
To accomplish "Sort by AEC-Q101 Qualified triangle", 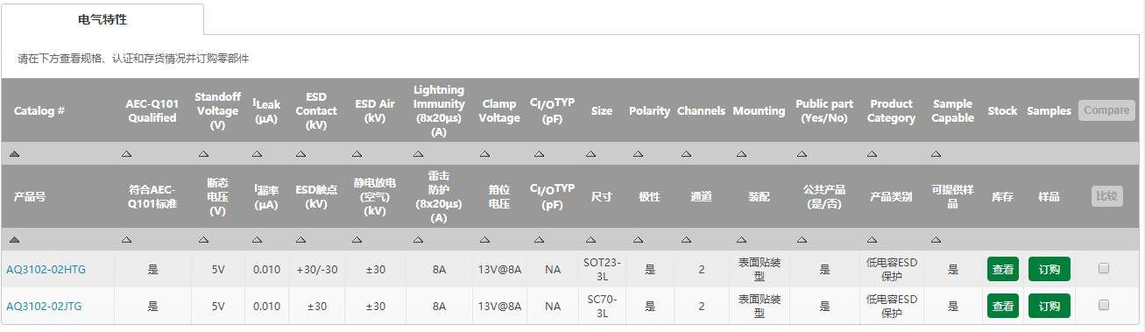I will point(126,153).
